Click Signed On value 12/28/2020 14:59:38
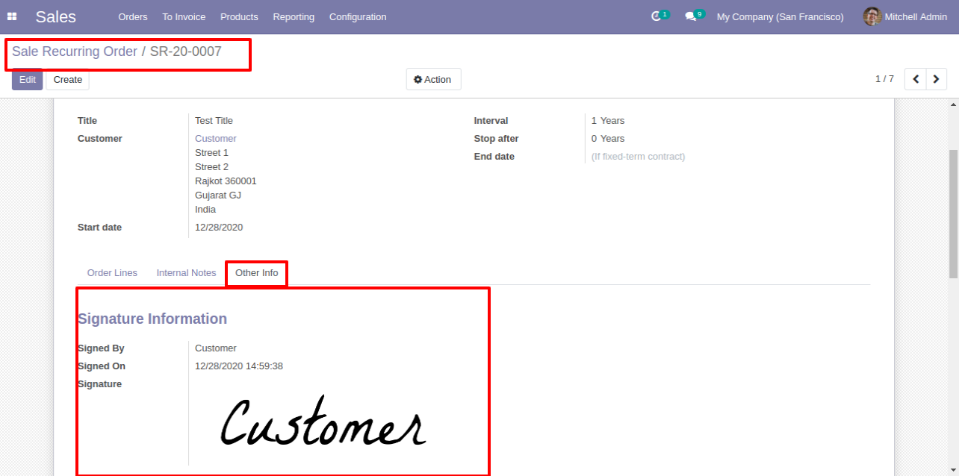The width and height of the screenshot is (959, 476). [x=239, y=366]
